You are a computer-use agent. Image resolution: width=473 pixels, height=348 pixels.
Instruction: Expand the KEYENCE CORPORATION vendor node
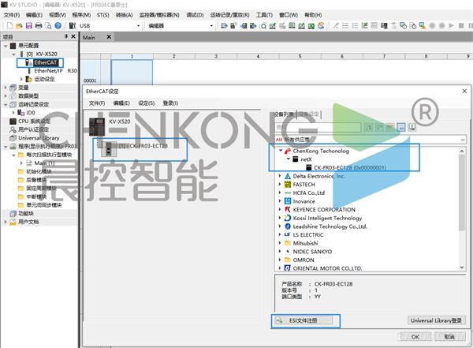pos(279,209)
